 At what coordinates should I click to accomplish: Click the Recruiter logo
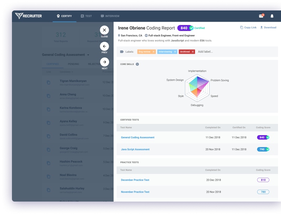28,16
